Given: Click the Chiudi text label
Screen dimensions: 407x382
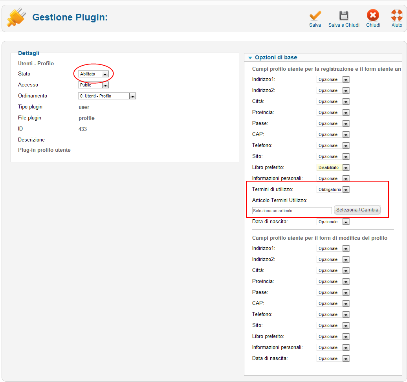Looking at the screenshot, I should coord(373,25).
